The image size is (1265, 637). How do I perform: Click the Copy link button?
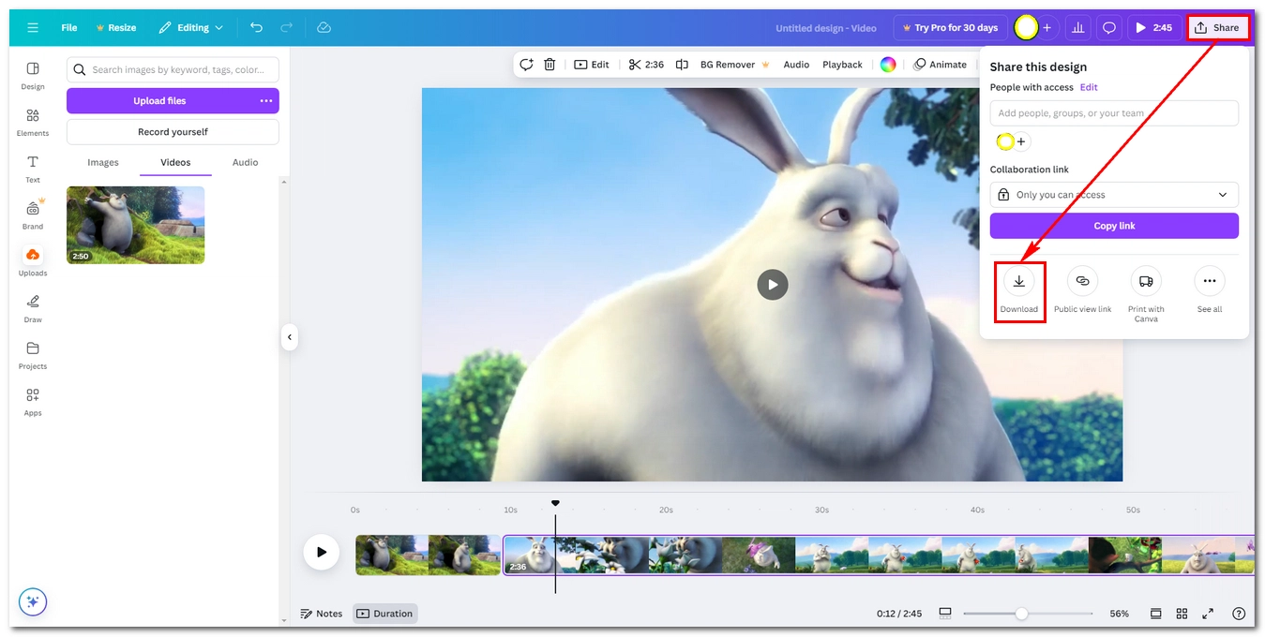pyautogui.click(x=1113, y=226)
